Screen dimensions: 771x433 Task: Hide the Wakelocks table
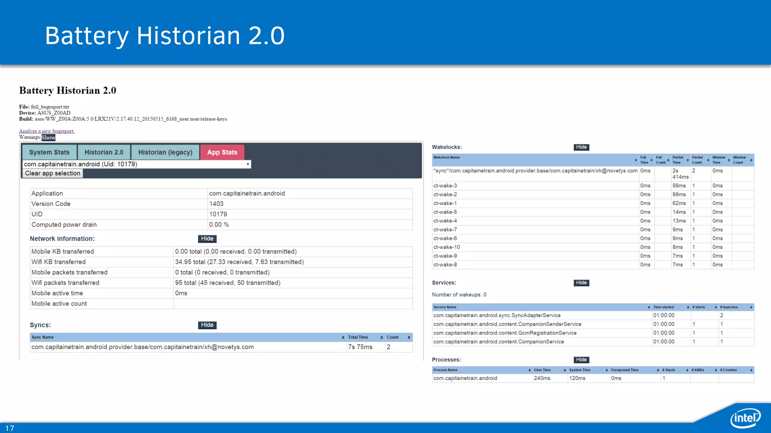pos(581,147)
